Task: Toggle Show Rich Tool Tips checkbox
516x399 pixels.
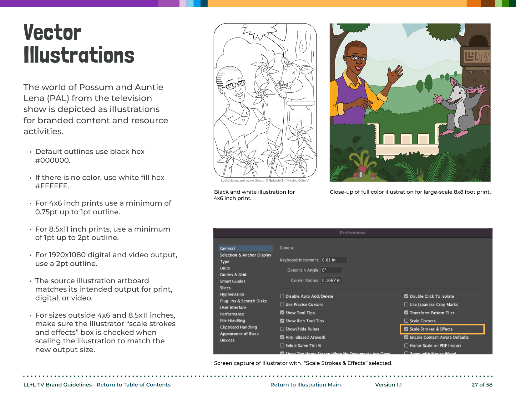Action: 282,321
